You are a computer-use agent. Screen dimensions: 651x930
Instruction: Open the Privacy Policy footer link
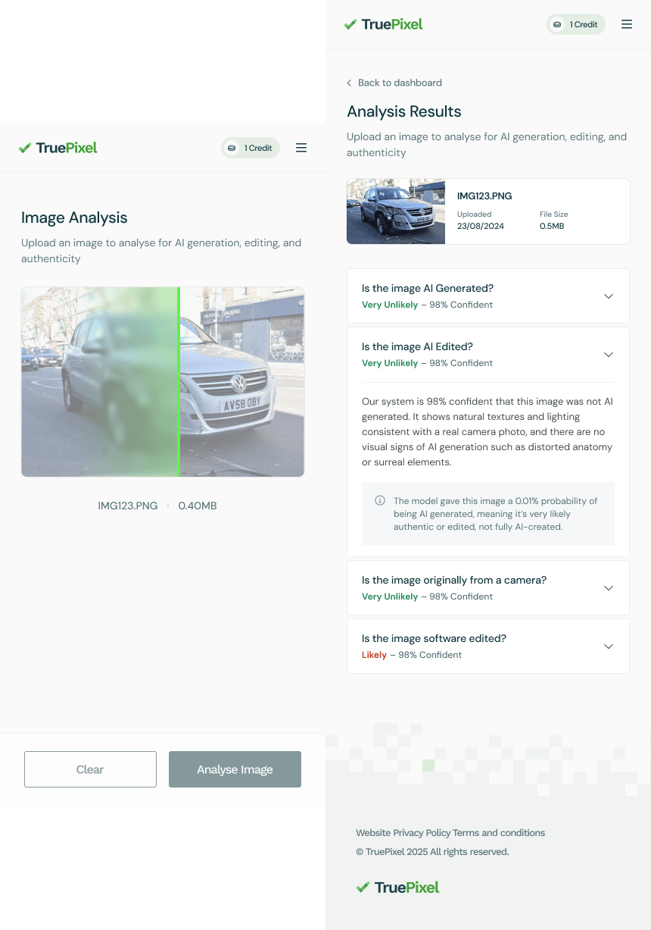click(x=422, y=833)
